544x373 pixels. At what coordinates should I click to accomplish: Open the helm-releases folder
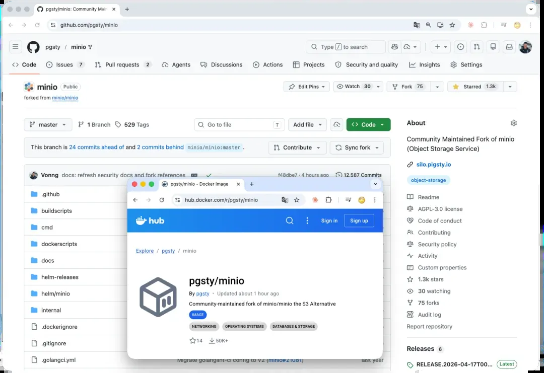(x=59, y=277)
